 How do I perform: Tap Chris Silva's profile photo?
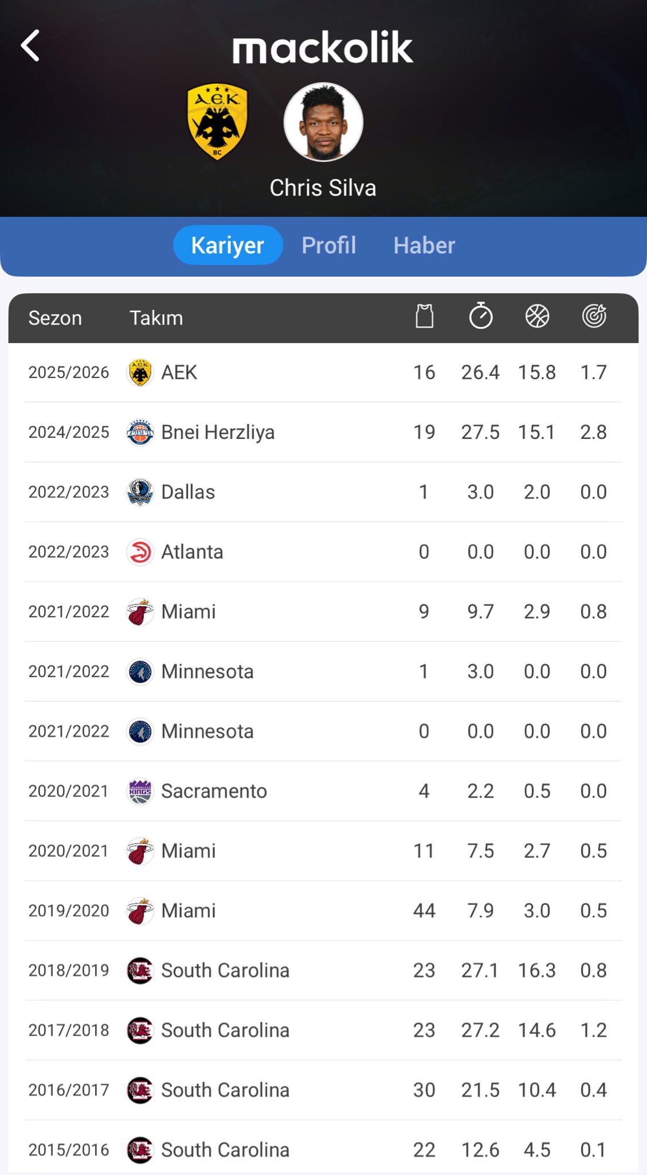(x=323, y=122)
